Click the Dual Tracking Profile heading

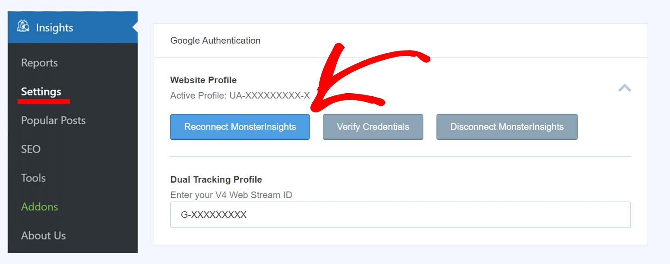216,179
